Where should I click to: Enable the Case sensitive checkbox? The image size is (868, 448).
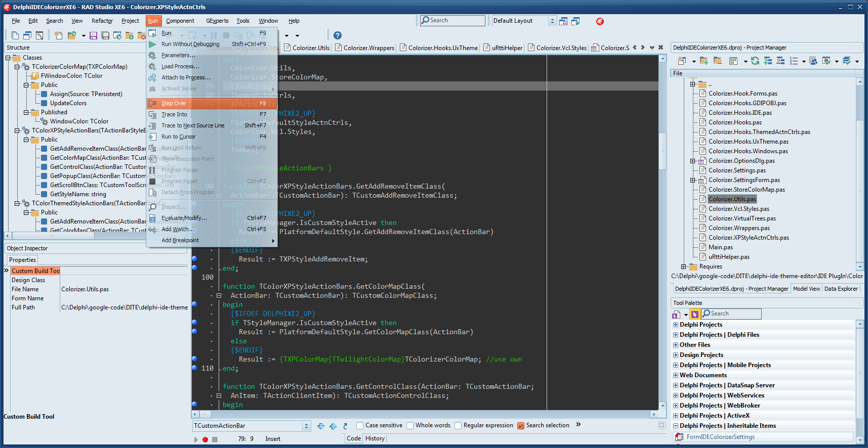[360, 426]
